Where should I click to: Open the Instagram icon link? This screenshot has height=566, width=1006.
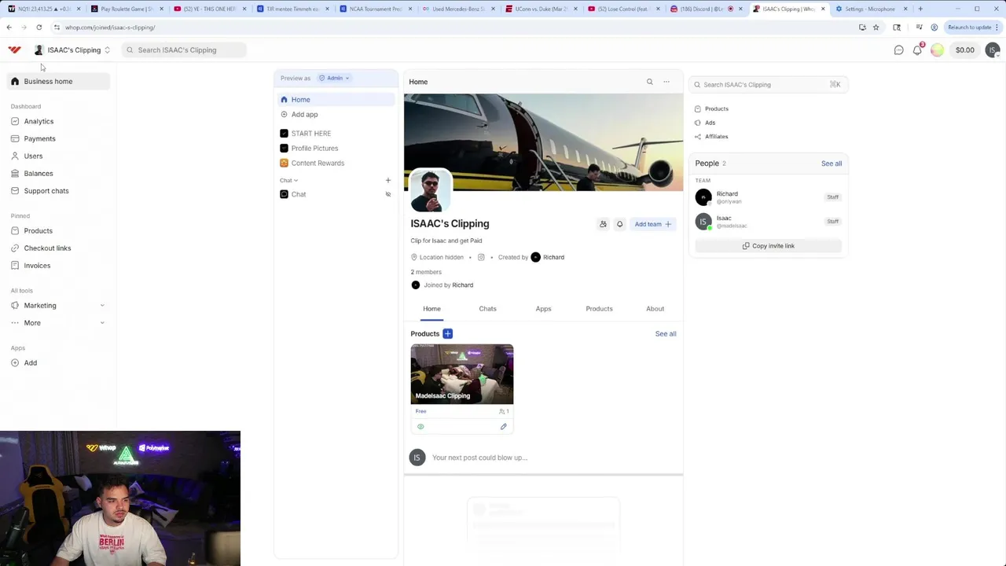click(481, 257)
